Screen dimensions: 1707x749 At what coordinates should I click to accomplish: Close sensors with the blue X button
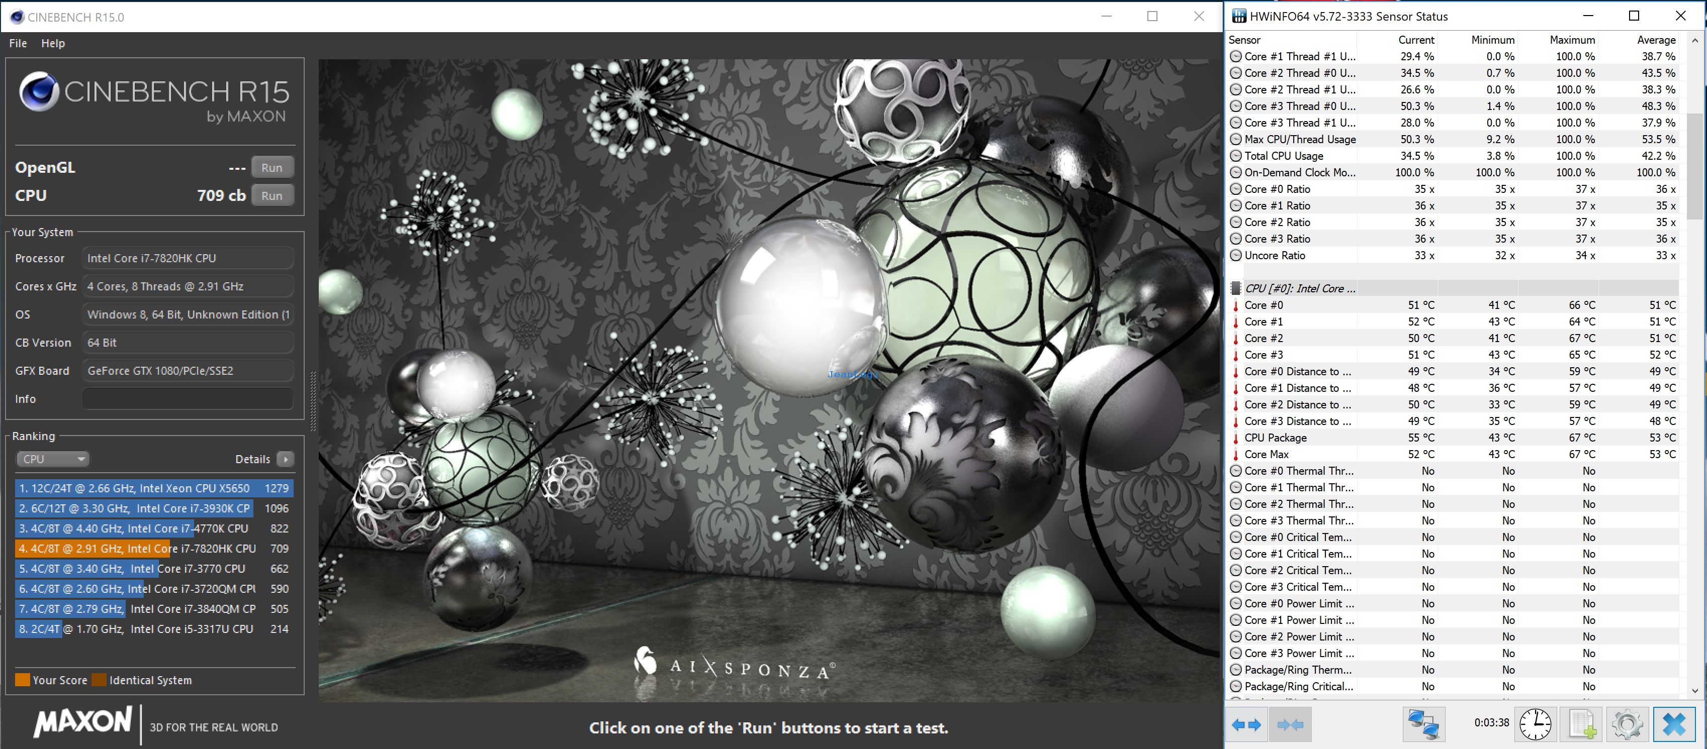point(1674,724)
